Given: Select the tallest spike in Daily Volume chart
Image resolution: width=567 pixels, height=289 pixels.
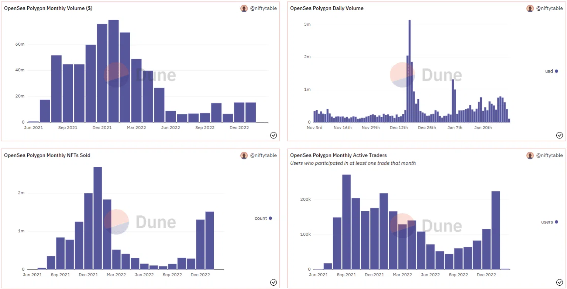Looking at the screenshot, I should 409,71.
